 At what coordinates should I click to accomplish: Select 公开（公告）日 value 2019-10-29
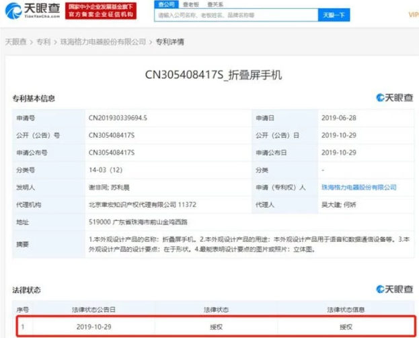(x=339, y=135)
